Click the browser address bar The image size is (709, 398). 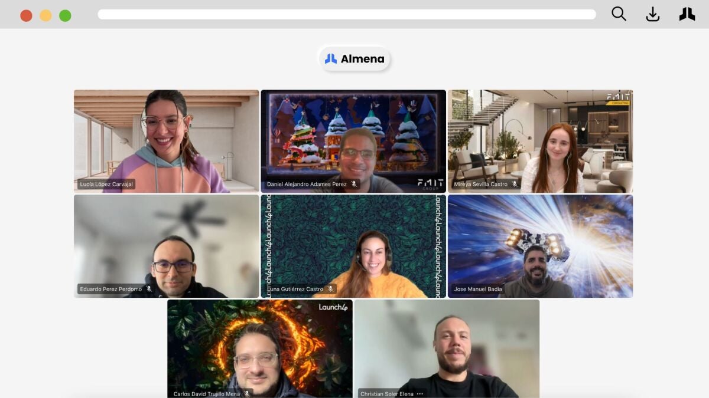coord(347,14)
